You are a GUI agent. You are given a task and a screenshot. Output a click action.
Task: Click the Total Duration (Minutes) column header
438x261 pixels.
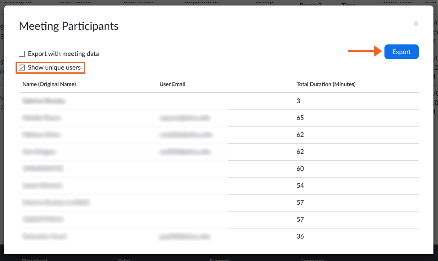point(326,84)
